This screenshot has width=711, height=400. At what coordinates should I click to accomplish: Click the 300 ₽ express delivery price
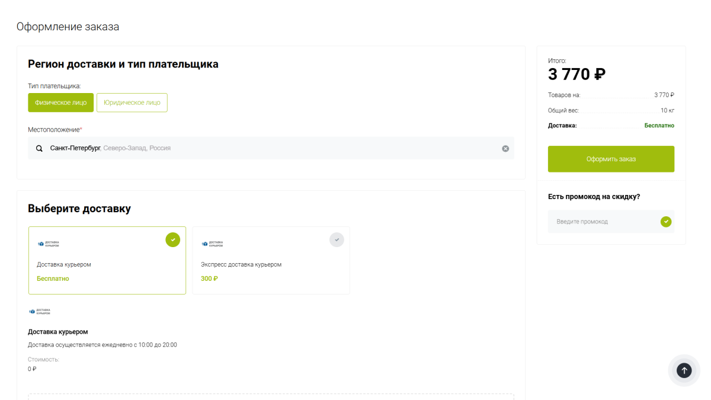point(209,279)
